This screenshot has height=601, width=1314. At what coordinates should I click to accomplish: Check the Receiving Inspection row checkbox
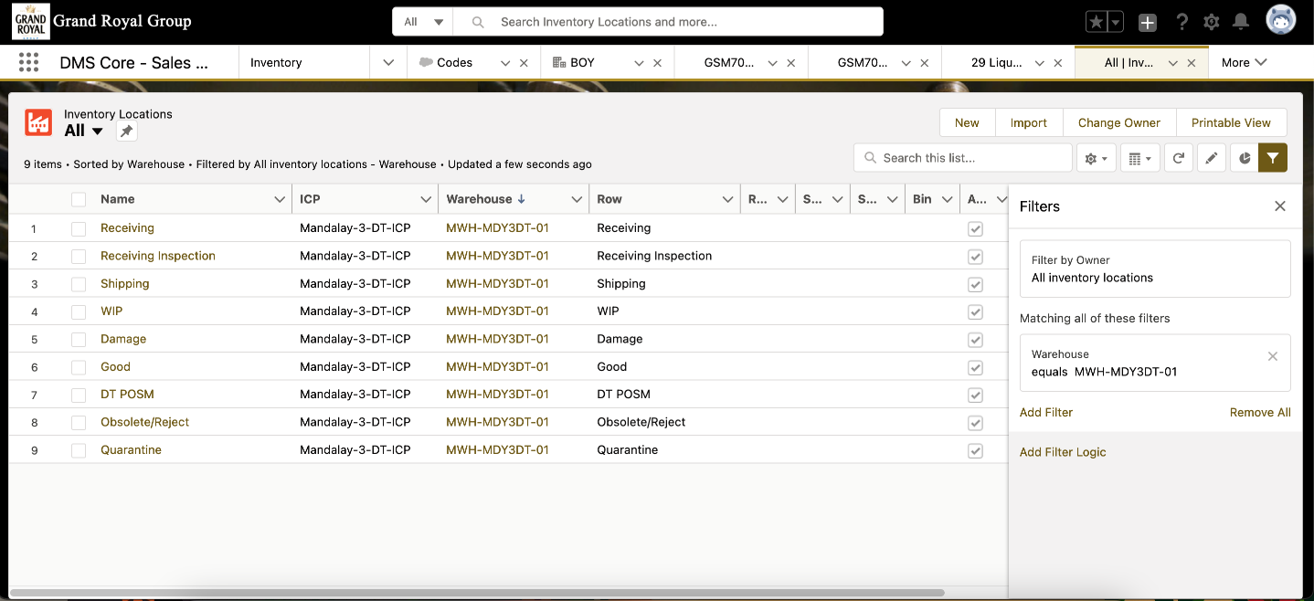(x=79, y=256)
